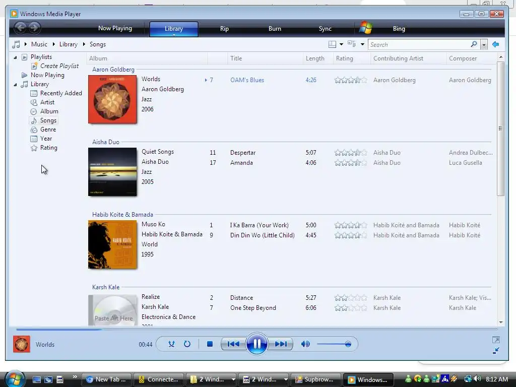This screenshot has width=516, height=387.
Task: Open the Rip tab
Action: pyautogui.click(x=224, y=29)
